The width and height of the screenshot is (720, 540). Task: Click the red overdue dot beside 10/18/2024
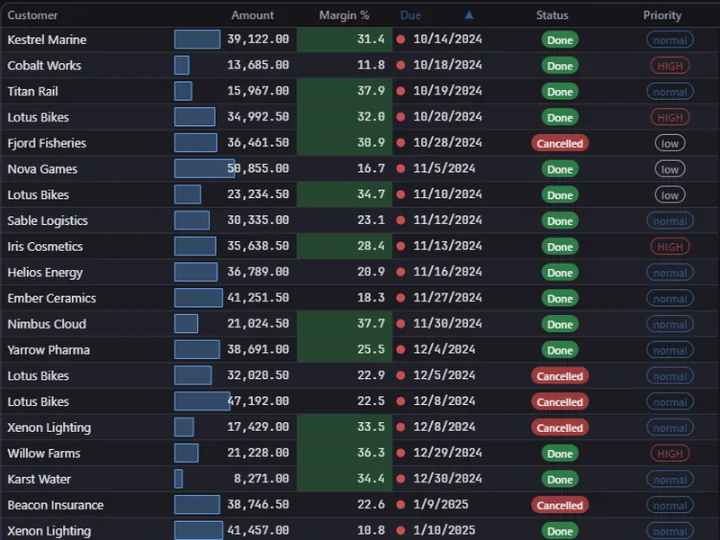400,65
